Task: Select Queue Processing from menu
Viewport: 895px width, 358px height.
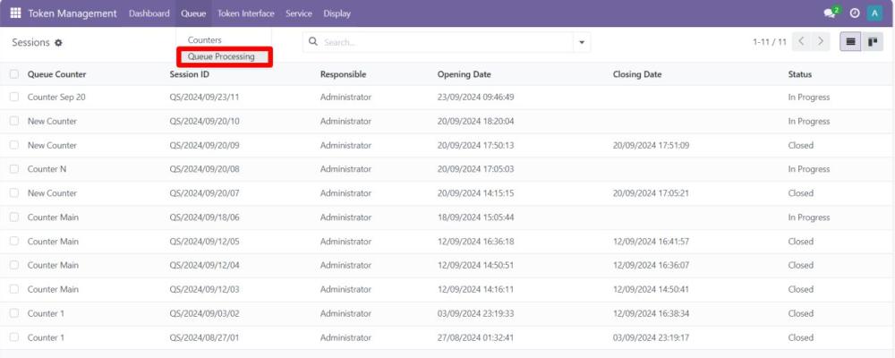Action: point(221,56)
